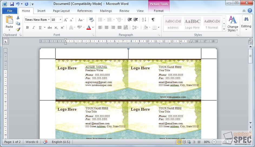The height and width of the screenshot is (147, 255).
Task: Click the Shrink Font icon
Action: click(72, 20)
